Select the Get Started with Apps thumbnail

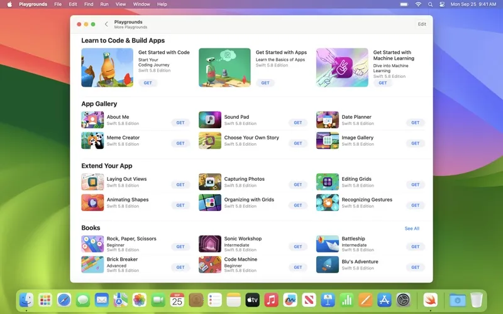coord(224,68)
